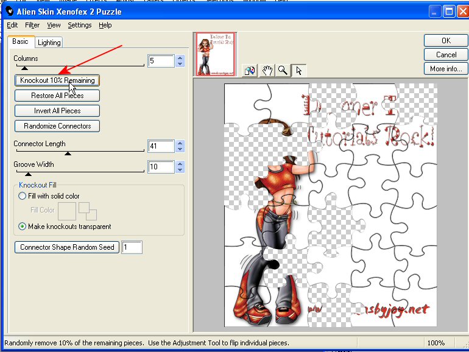Select the Adjustment arrow tool
This screenshot has height=352, width=469.
coord(298,71)
